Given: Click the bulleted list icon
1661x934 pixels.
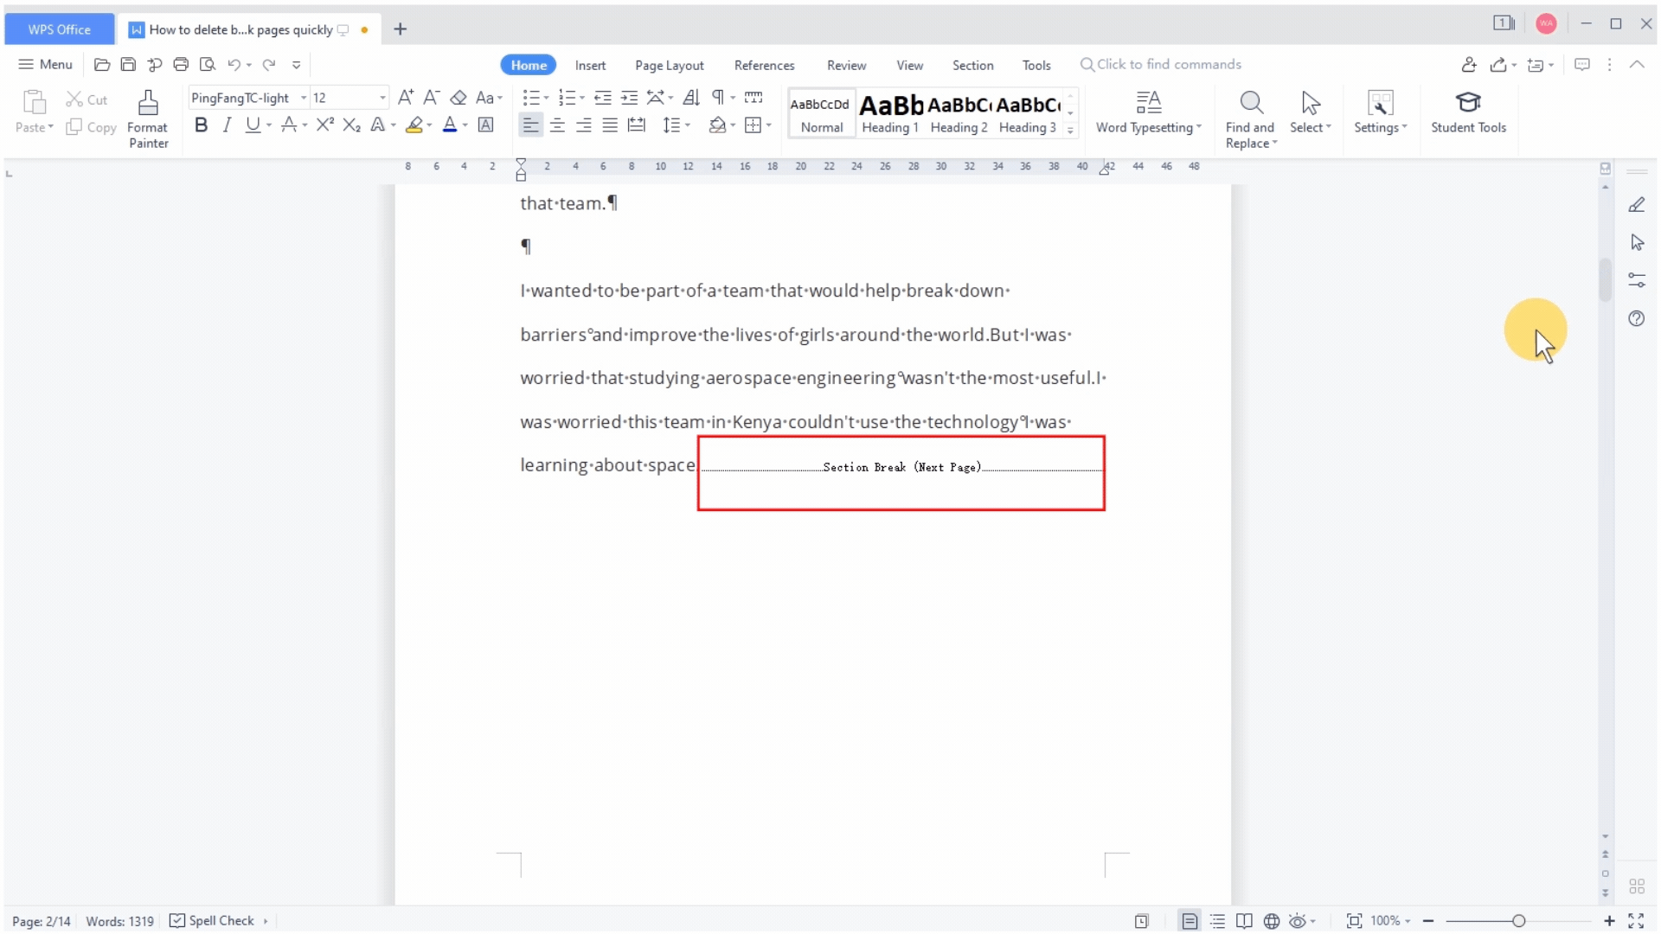Looking at the screenshot, I should [531, 98].
